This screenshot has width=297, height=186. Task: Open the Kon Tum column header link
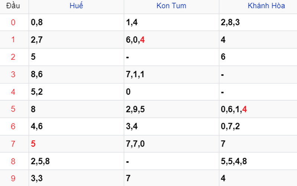171,6
